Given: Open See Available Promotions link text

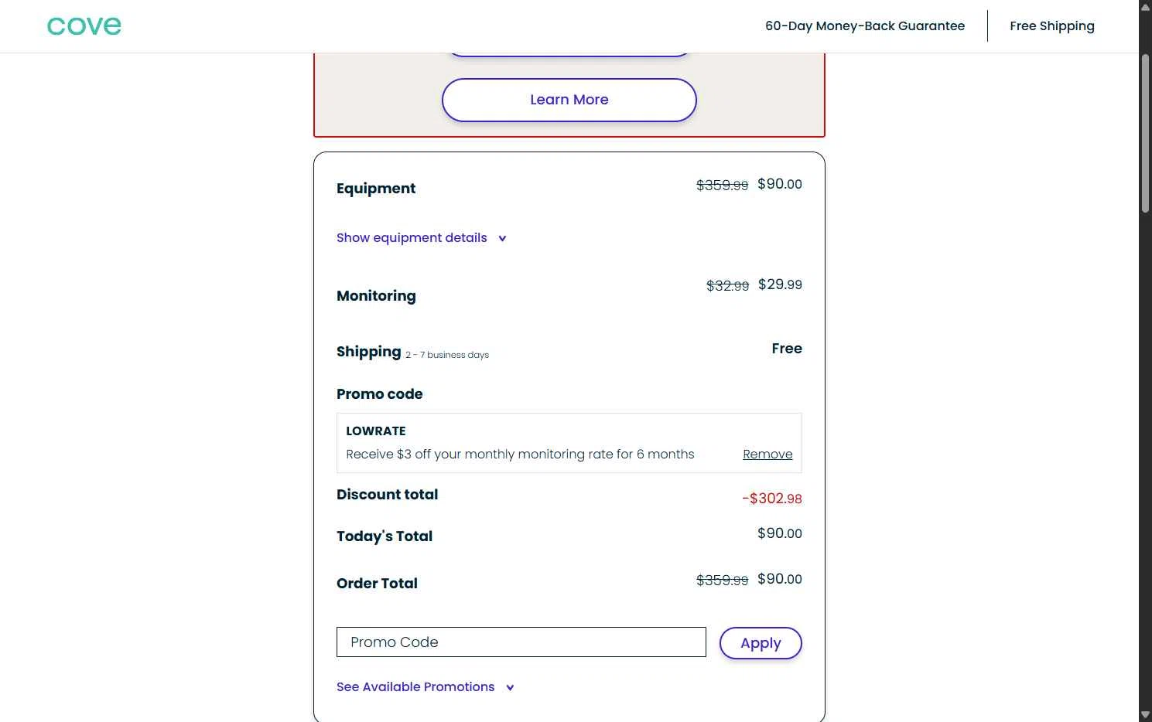Looking at the screenshot, I should click(x=415, y=687).
